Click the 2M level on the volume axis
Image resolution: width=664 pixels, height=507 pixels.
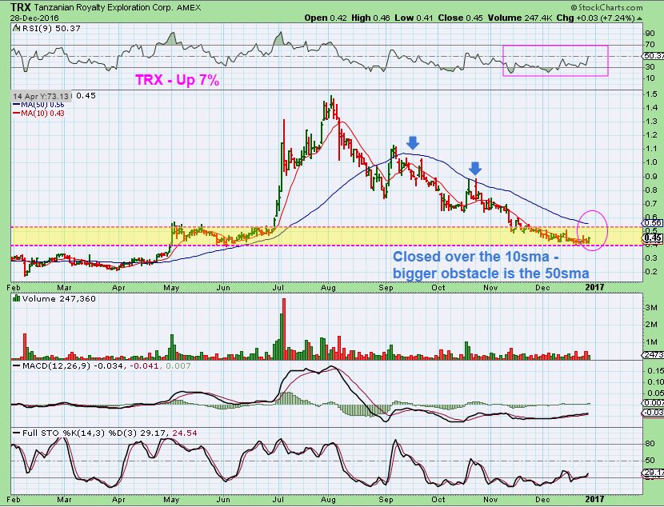(651, 325)
